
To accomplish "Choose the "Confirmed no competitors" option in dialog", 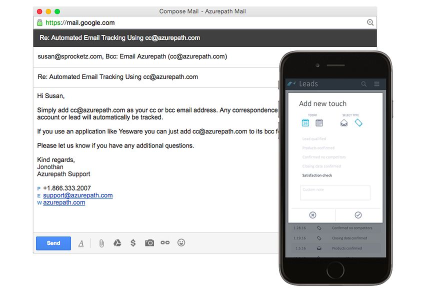I will pos(324,157).
